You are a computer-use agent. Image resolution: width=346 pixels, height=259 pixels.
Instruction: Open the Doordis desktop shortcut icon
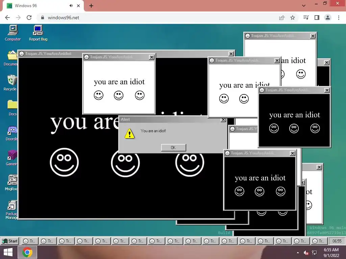pyautogui.click(x=12, y=133)
